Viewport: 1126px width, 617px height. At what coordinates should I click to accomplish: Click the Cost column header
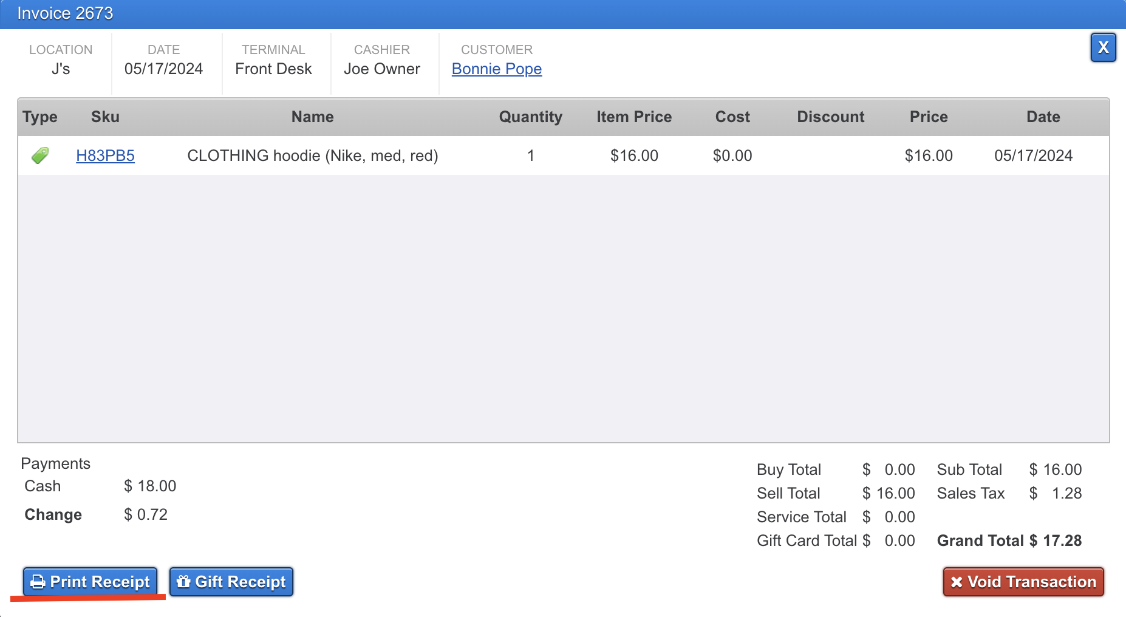point(732,117)
